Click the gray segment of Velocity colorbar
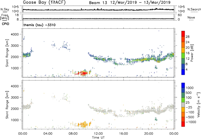 [183, 105]
